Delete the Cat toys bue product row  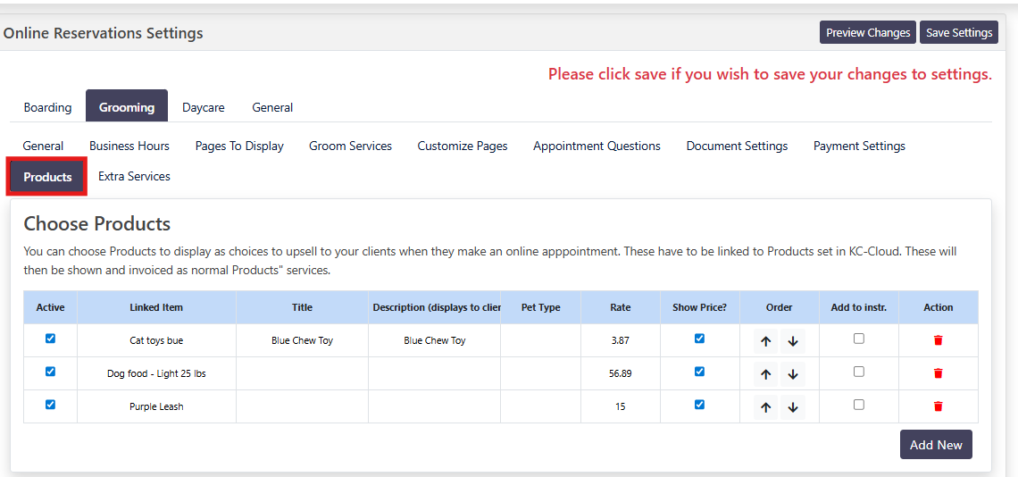tap(938, 340)
